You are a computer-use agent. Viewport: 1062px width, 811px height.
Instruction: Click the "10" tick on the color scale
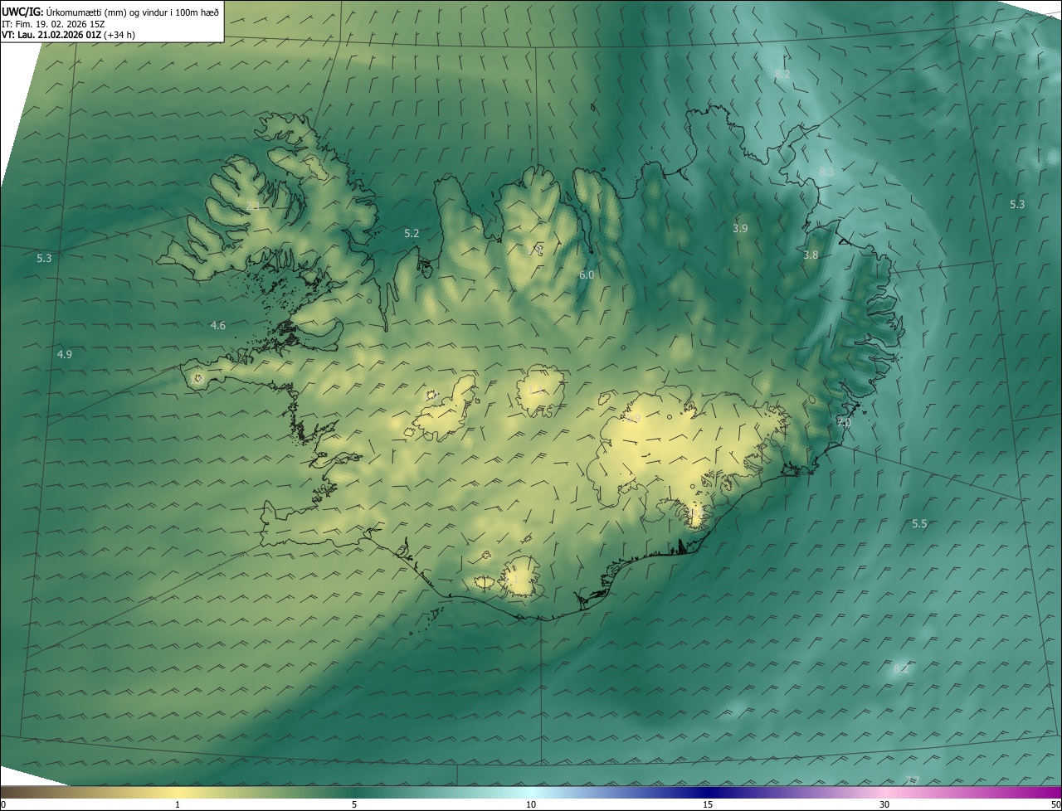[x=531, y=804]
